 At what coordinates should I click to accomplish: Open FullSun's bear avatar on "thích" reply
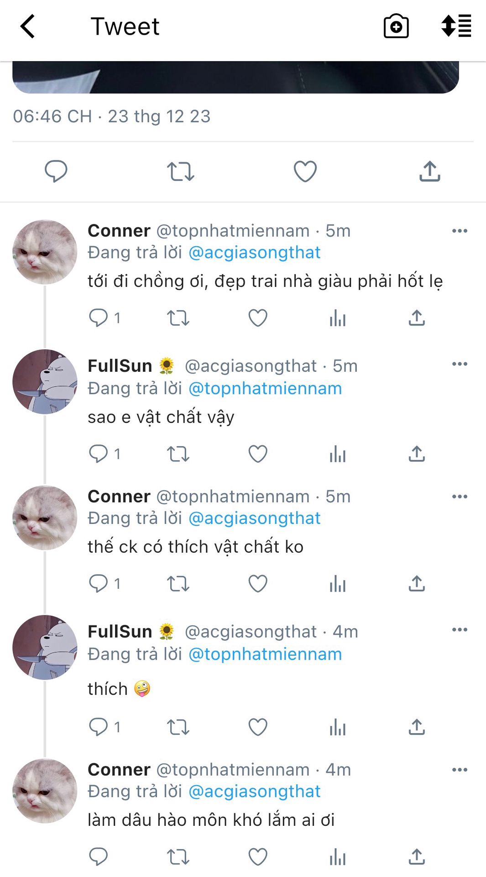45,647
